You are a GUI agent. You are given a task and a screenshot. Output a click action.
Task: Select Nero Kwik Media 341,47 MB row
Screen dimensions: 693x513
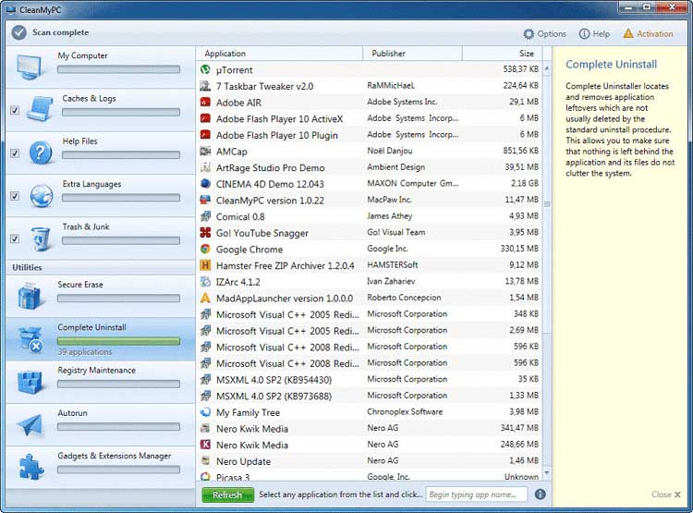pos(369,429)
